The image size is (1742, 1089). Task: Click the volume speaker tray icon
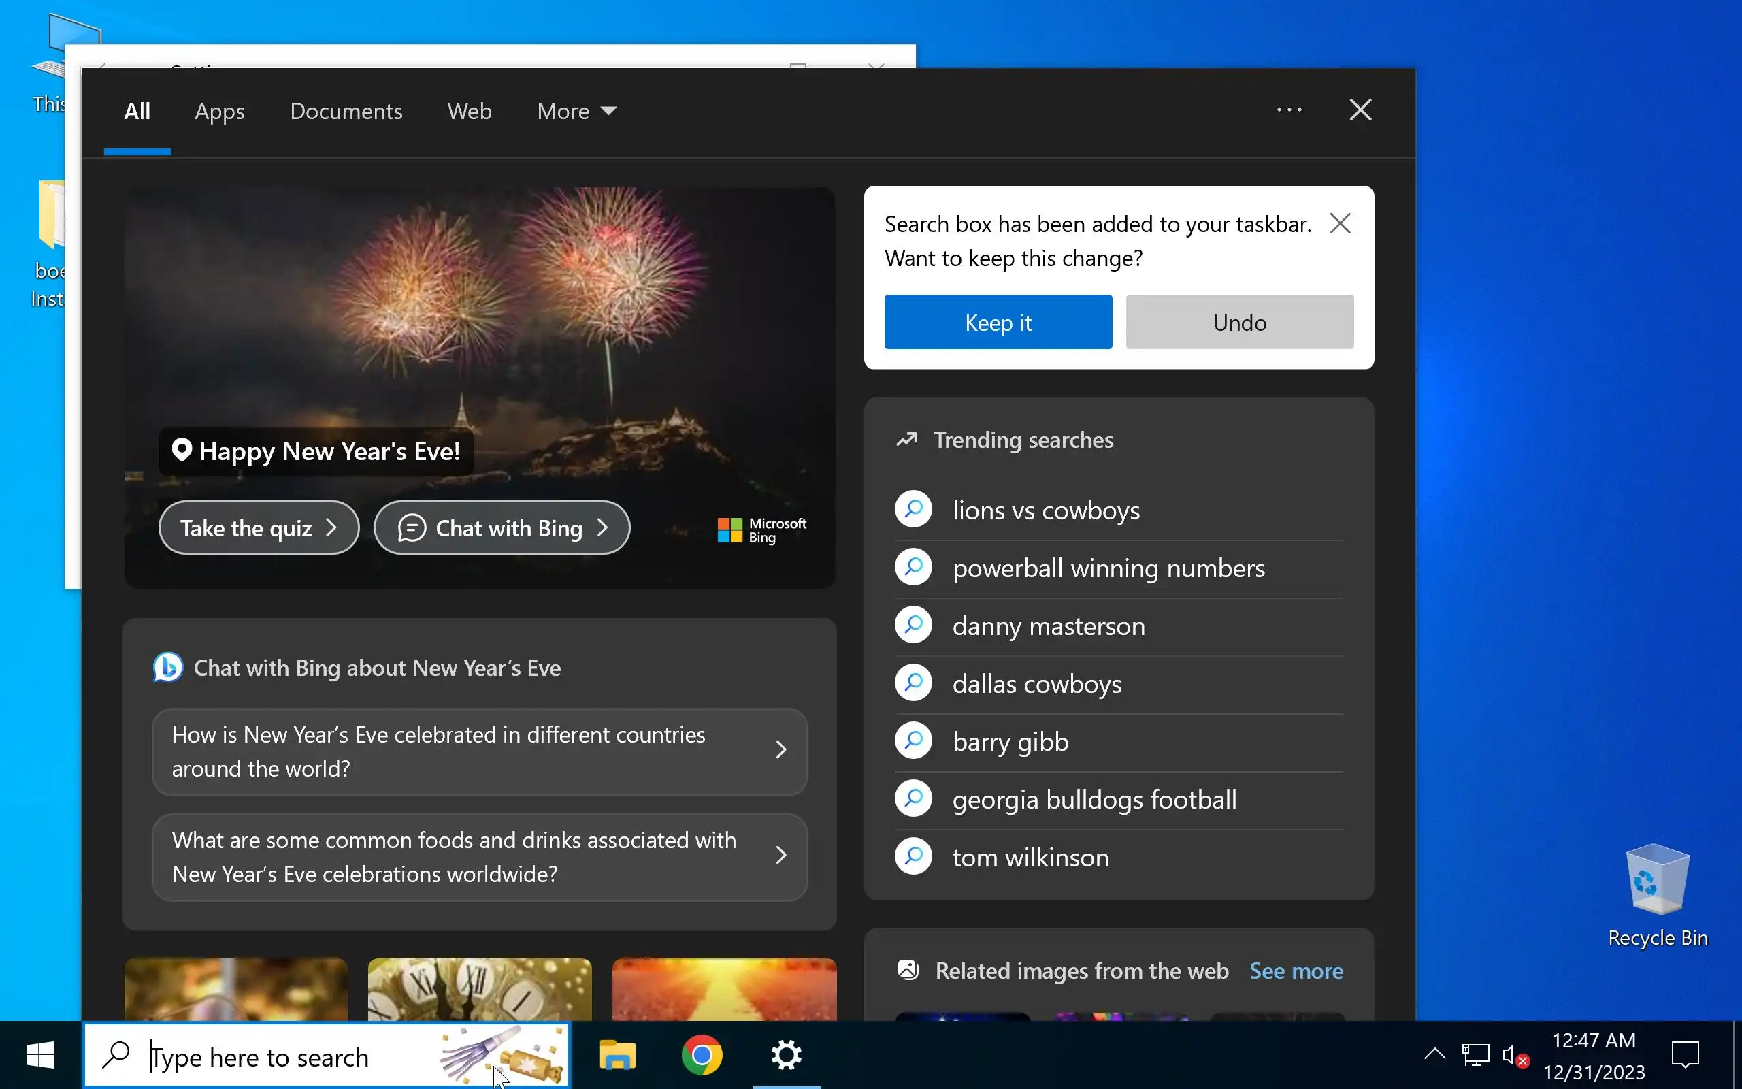pos(1511,1056)
